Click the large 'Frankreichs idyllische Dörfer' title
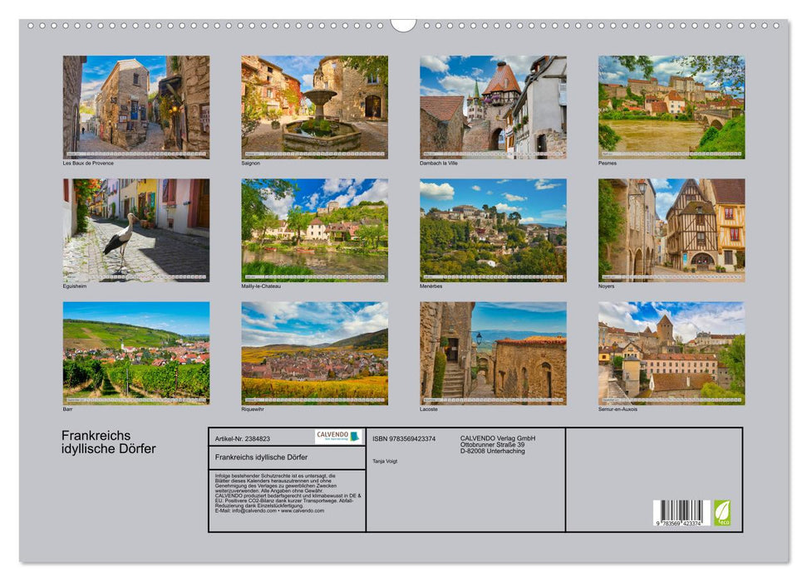 (x=109, y=442)
